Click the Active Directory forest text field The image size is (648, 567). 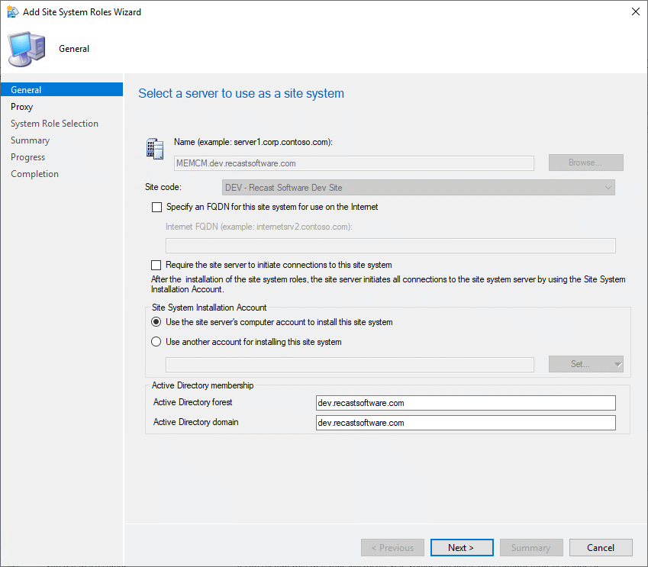[465, 403]
